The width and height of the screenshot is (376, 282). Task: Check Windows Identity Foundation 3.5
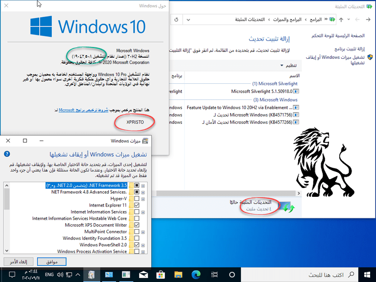click(x=137, y=238)
